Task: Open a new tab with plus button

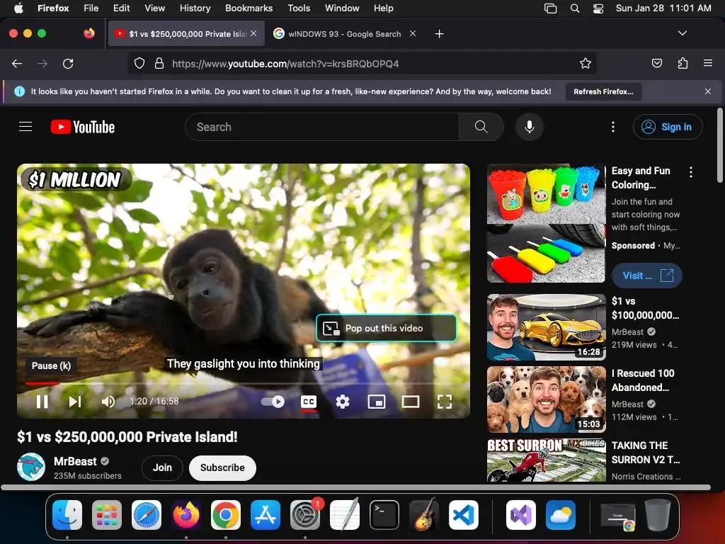Action: pos(439,34)
